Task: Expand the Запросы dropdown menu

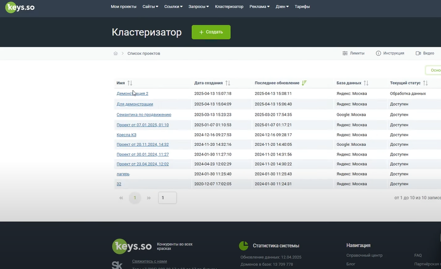Action: click(198, 6)
